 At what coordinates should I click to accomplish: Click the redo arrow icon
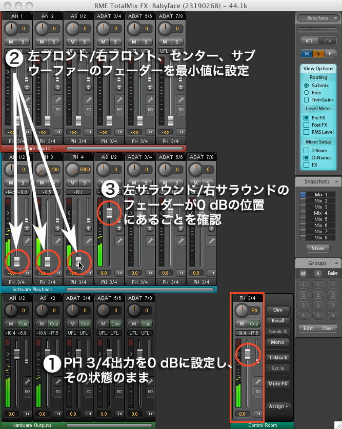pos(327,40)
